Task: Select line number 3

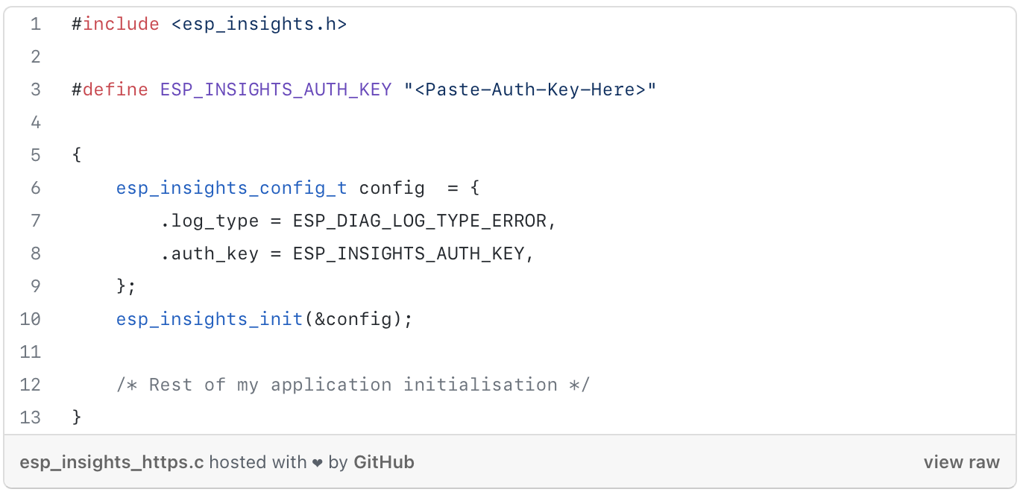Action: coord(35,89)
